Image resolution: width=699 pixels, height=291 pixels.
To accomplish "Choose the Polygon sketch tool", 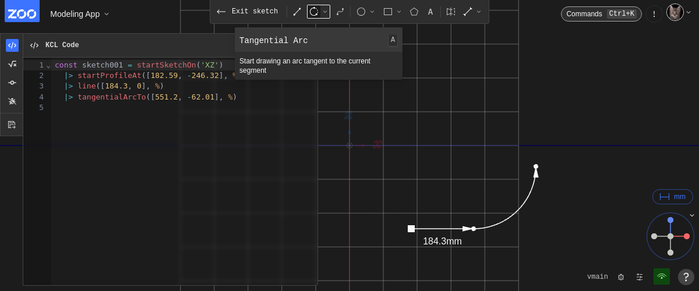I will click(x=414, y=12).
